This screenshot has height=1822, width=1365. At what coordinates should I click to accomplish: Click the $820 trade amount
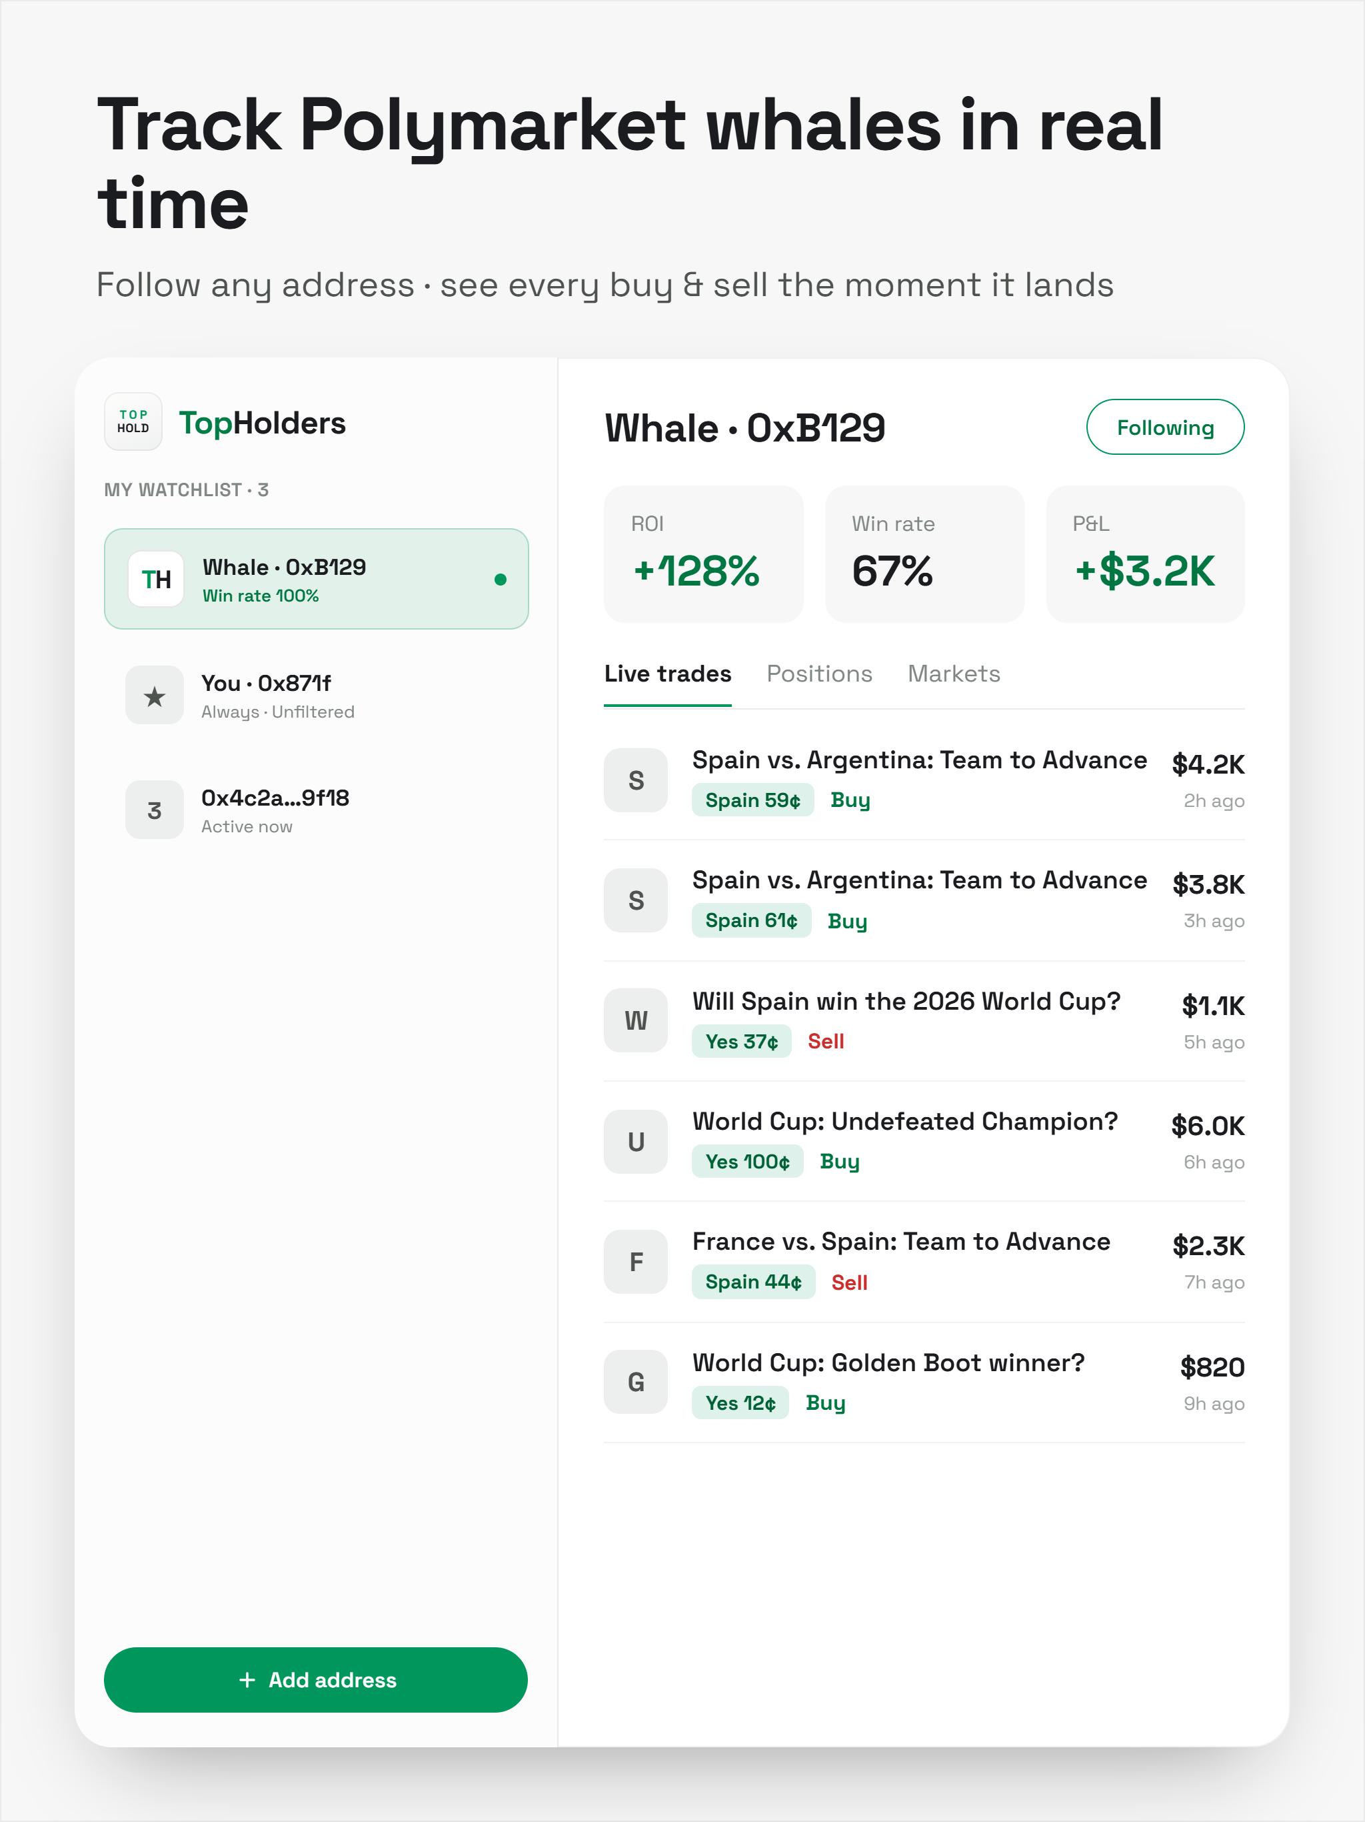[1212, 1367]
